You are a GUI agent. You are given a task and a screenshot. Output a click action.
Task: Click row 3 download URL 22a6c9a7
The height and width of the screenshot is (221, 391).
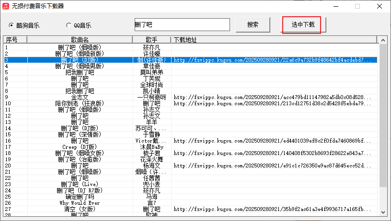pos(272,60)
